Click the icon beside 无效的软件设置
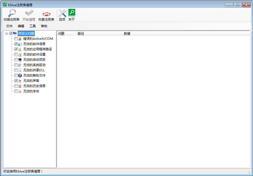The image size is (253, 176). (x=20, y=55)
